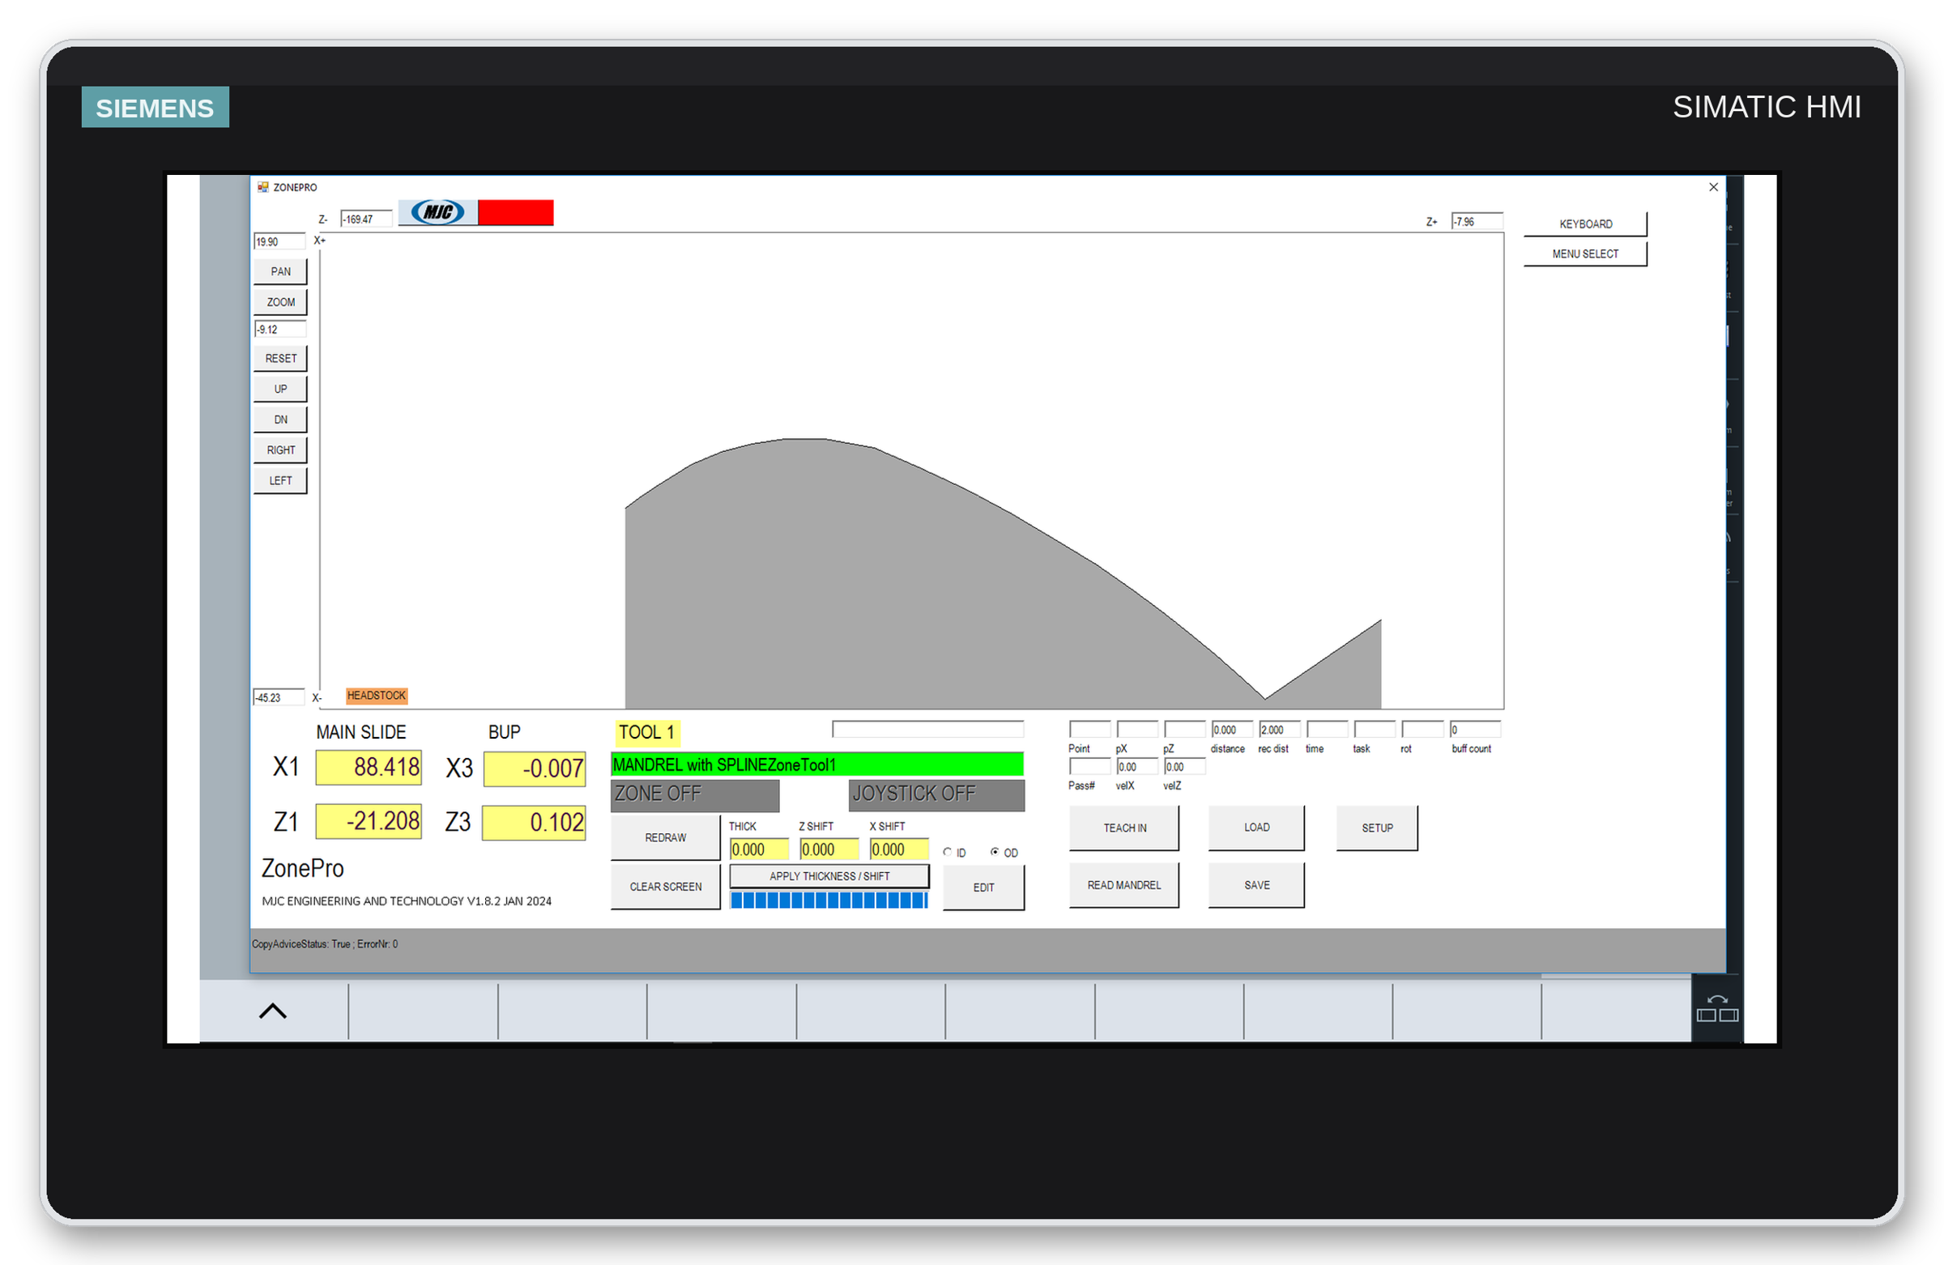Click the Z SHIFT value field
The height and width of the screenshot is (1265, 1944).
pyautogui.click(x=829, y=850)
